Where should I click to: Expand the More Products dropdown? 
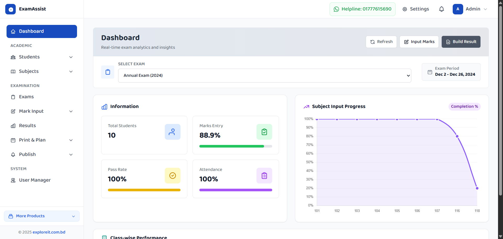[42, 216]
